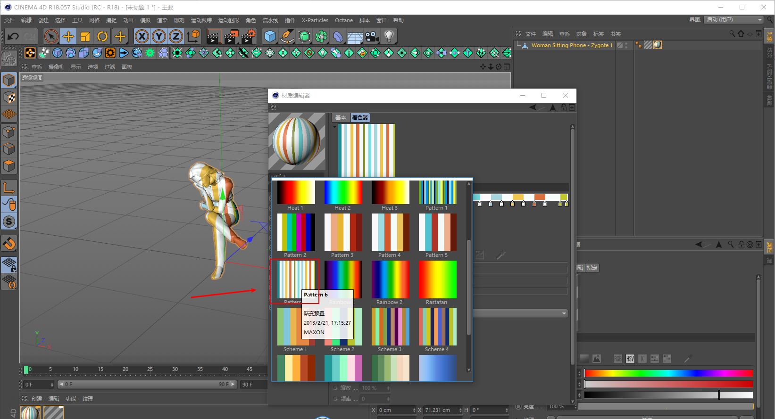Click the hue rainbow slider

(x=668, y=373)
